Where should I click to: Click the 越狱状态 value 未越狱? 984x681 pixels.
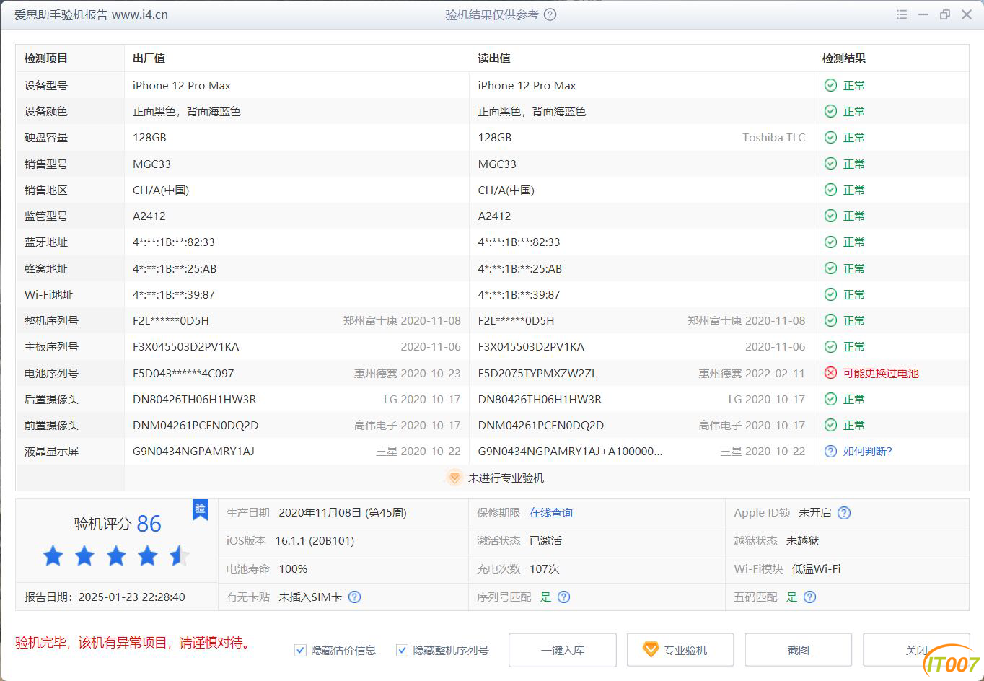pos(803,540)
